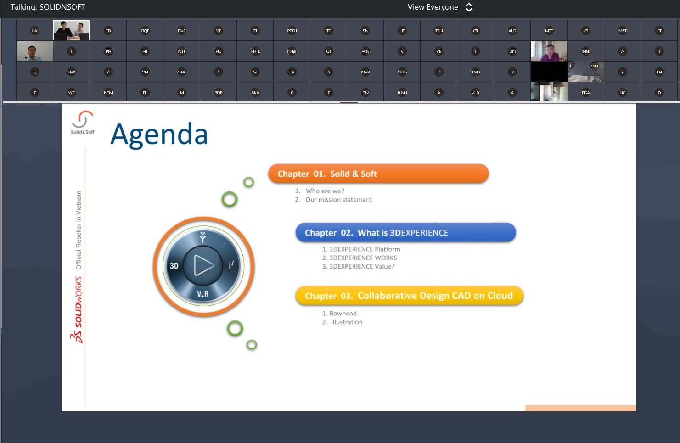The height and width of the screenshot is (443, 680).
Task: Select the grey-shirt man's video tile
Action: (x=35, y=51)
